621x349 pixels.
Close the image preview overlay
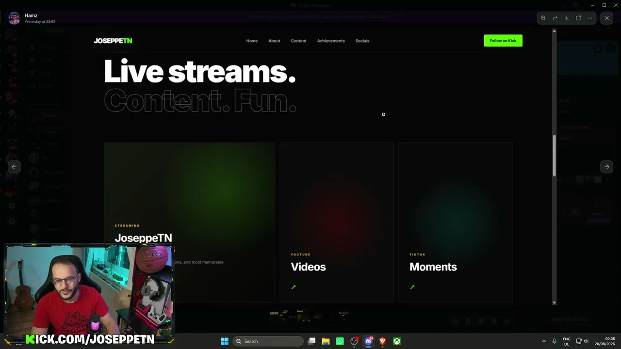(606, 18)
